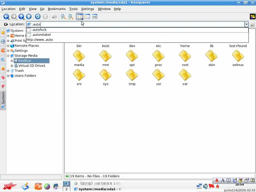
Task: Expand the Remote Places tree node
Action: 8,46
